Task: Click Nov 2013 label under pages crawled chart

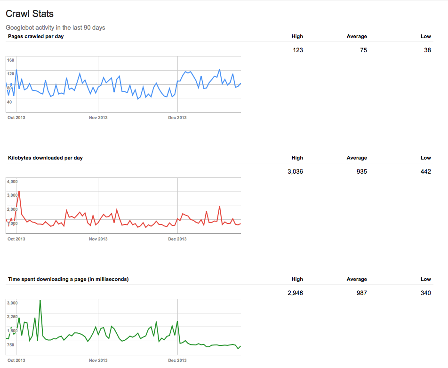Action: [x=98, y=117]
